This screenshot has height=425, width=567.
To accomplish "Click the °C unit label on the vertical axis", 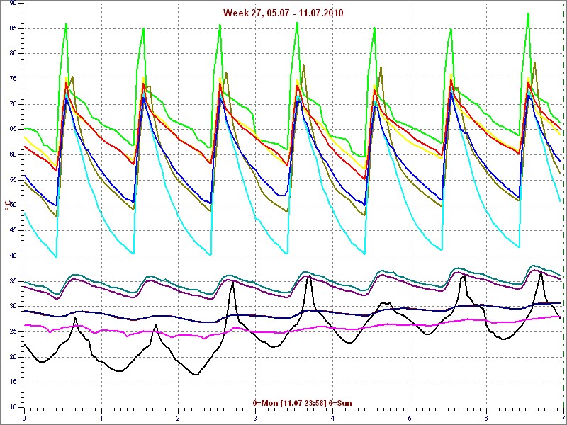I will [x=6, y=205].
